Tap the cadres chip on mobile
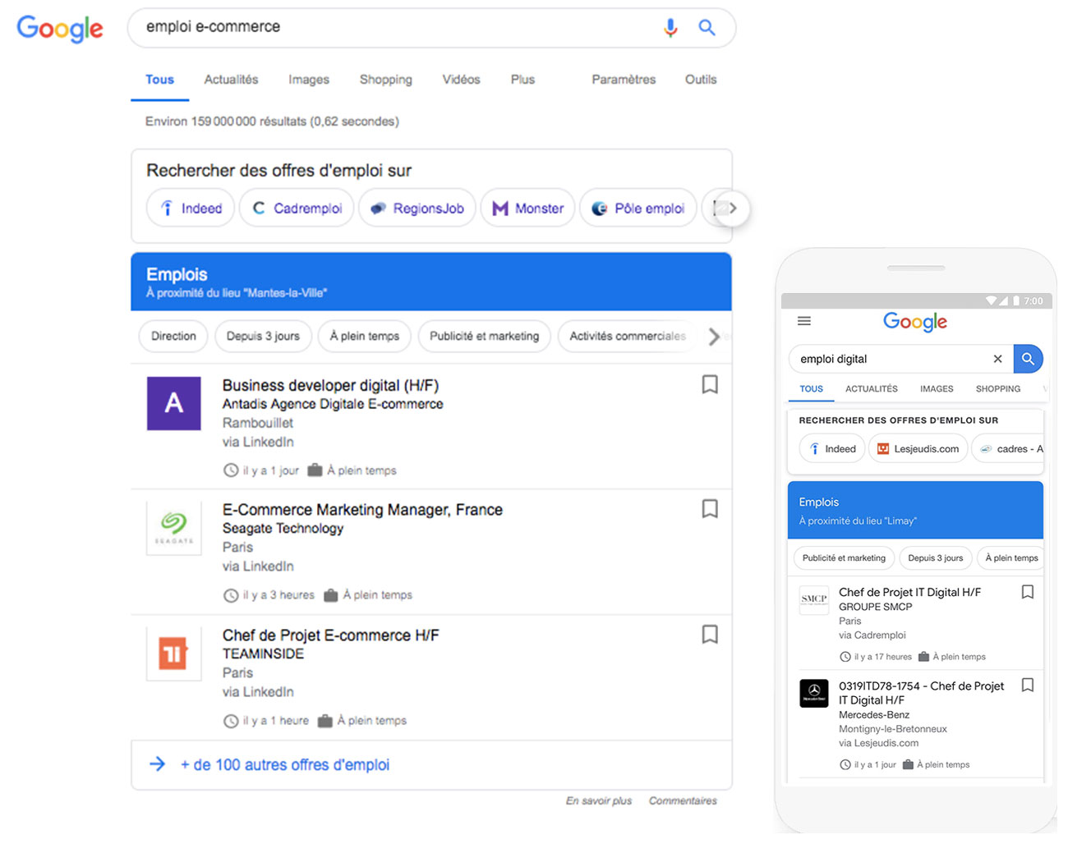 [x=1008, y=449]
